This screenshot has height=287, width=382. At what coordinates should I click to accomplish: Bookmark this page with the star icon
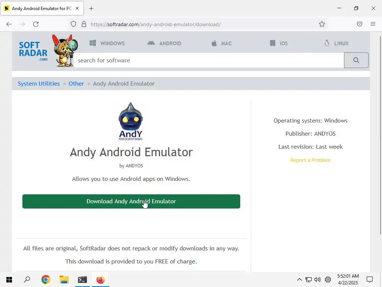coord(322,24)
